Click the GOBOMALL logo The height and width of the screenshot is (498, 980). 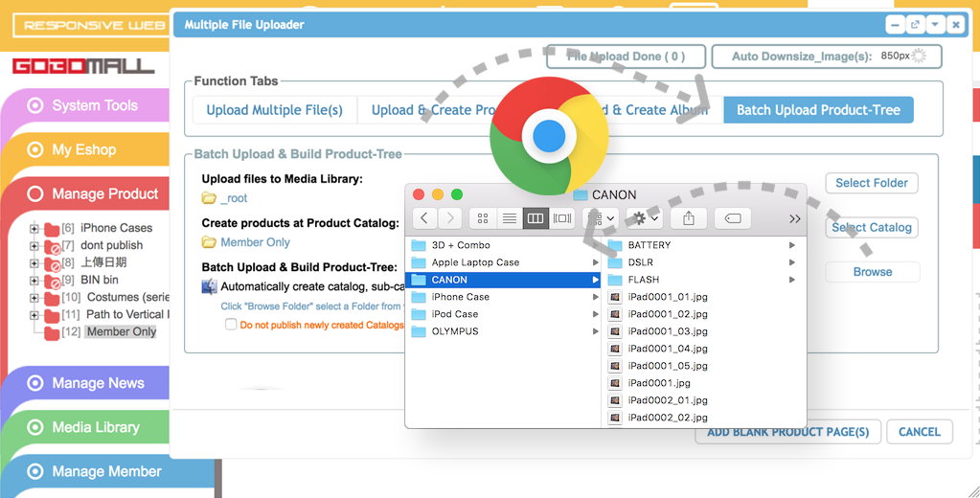tap(83, 66)
